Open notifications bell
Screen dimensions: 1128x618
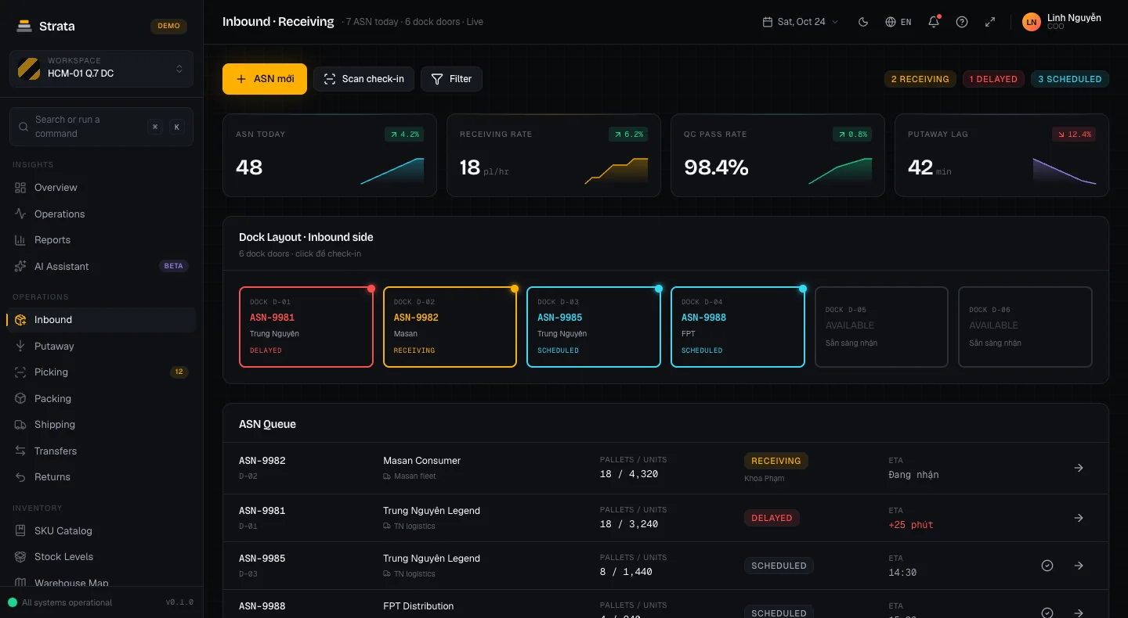pyautogui.click(x=934, y=22)
